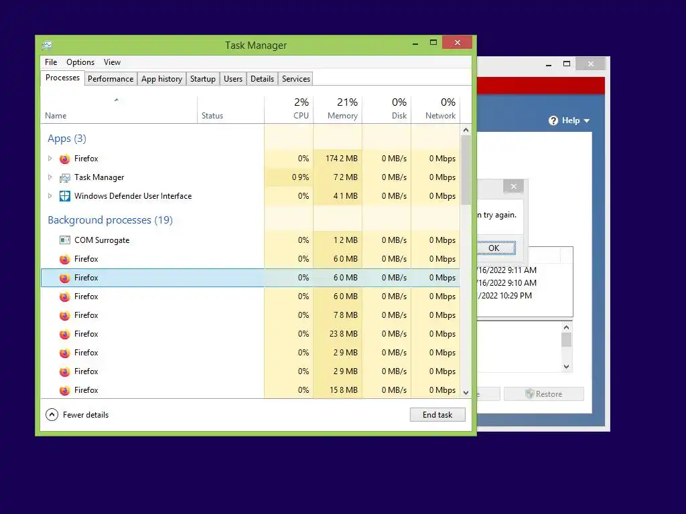Click Firefox icon in the 15.8 MB row
Screen dimensions: 686x514
click(65, 390)
